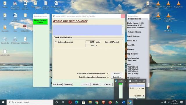
Task: Click the Initialize button
Action: point(117,77)
